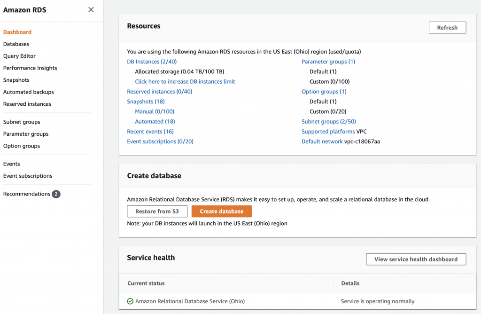The image size is (481, 314).
Task: Open Reserved instances in the sidebar
Action: click(x=27, y=104)
